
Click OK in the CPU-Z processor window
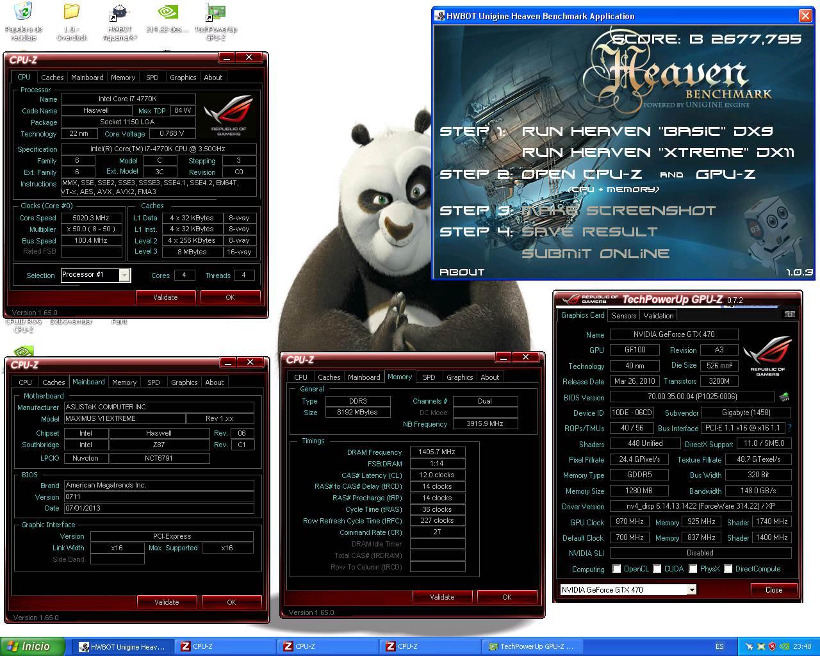pos(230,297)
